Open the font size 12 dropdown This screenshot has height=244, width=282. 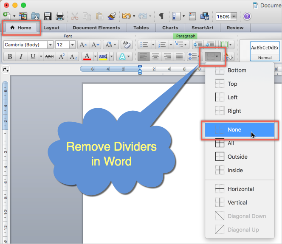pos(73,45)
